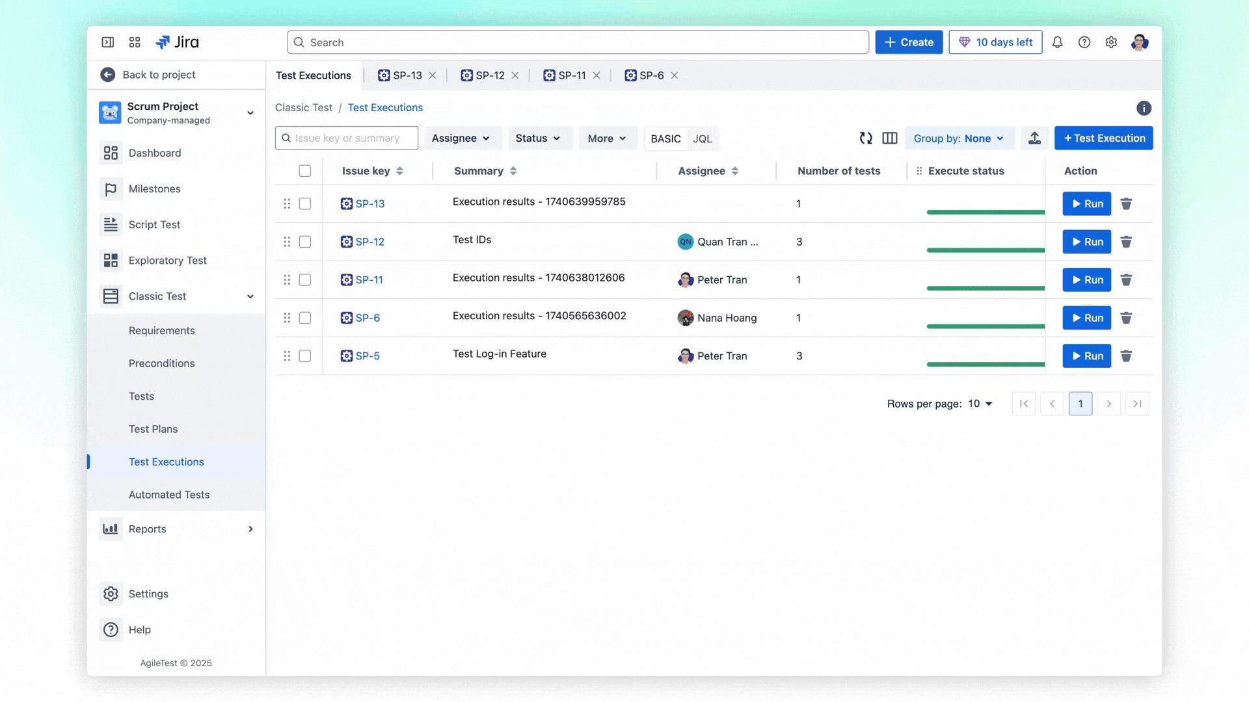Click the info icon near breadcrumbs
This screenshot has height=702, width=1249.
pyautogui.click(x=1144, y=109)
